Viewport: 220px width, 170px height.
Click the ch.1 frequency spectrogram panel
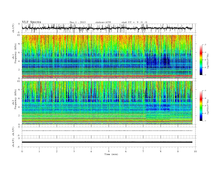pyautogui.click(x=107, y=57)
